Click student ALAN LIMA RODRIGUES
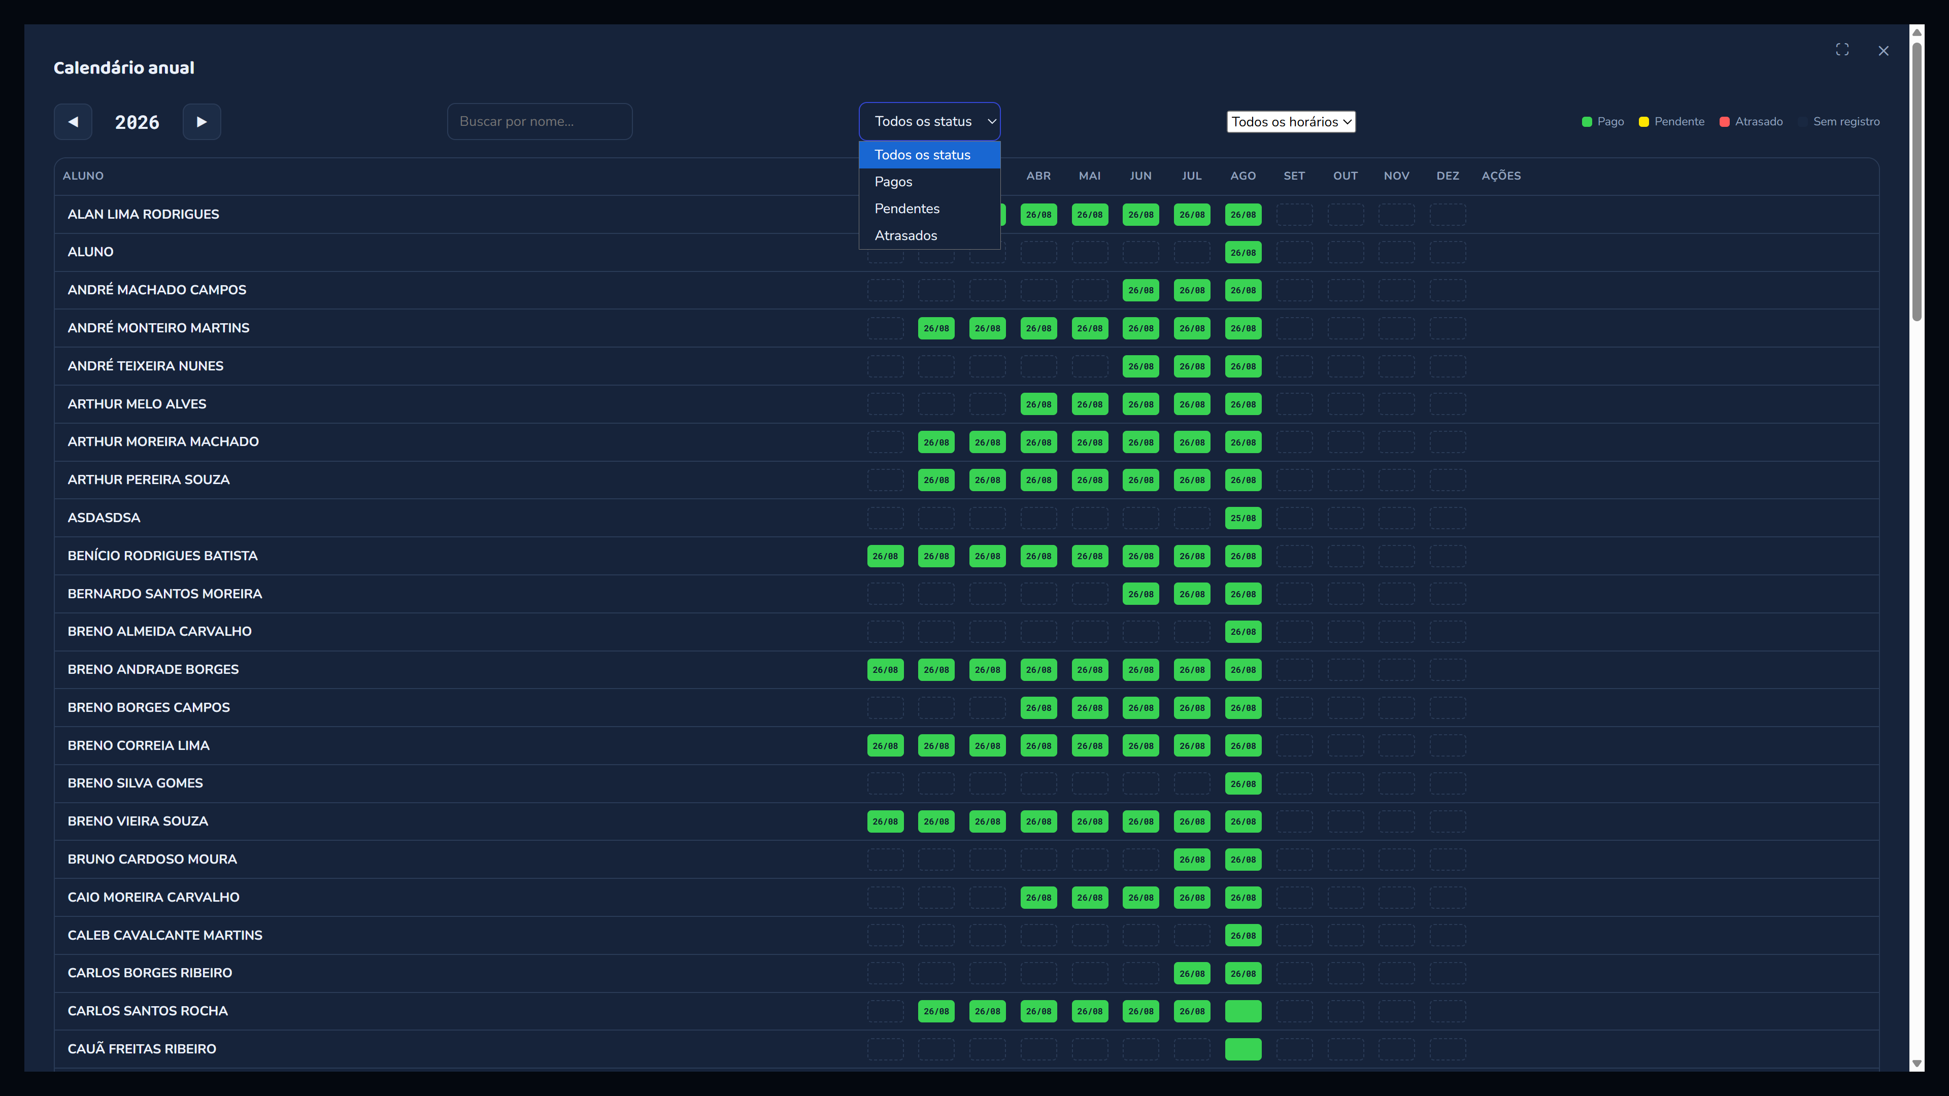This screenshot has width=1949, height=1096. coord(143,214)
